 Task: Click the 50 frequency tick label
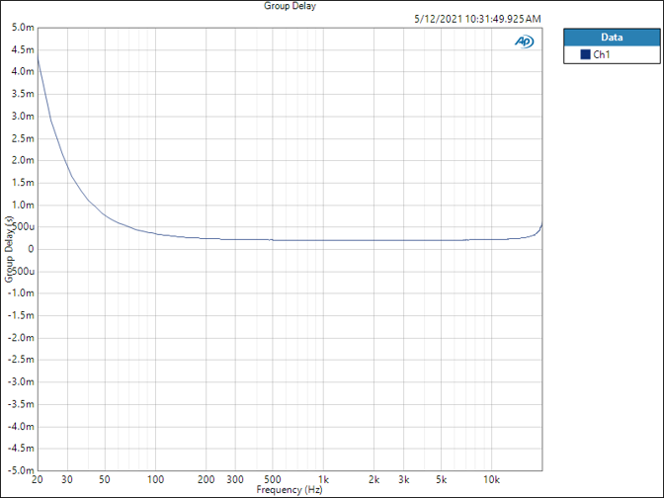pos(105,480)
